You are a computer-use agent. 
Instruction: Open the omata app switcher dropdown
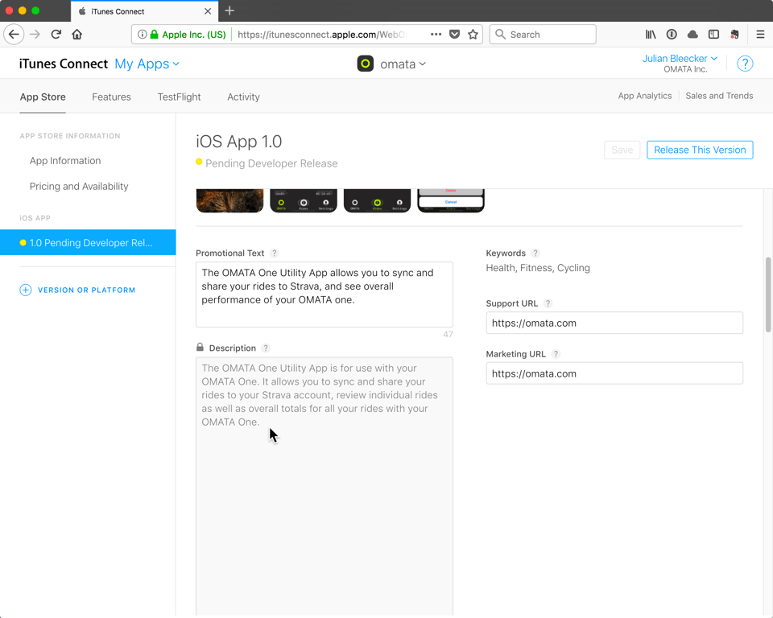(403, 64)
